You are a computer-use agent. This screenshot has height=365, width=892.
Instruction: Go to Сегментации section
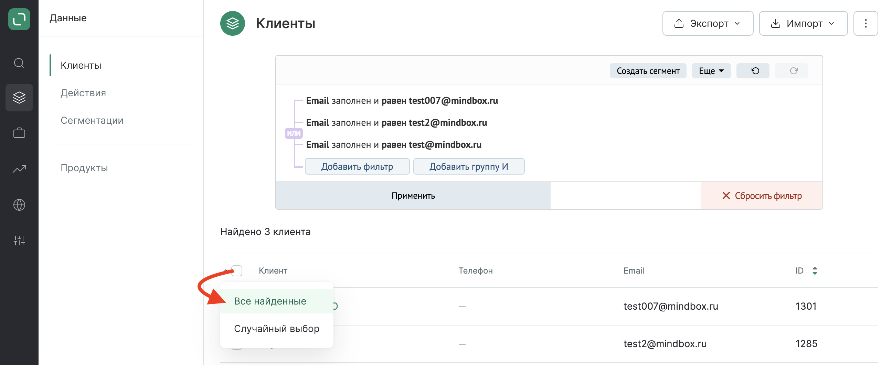[92, 120]
